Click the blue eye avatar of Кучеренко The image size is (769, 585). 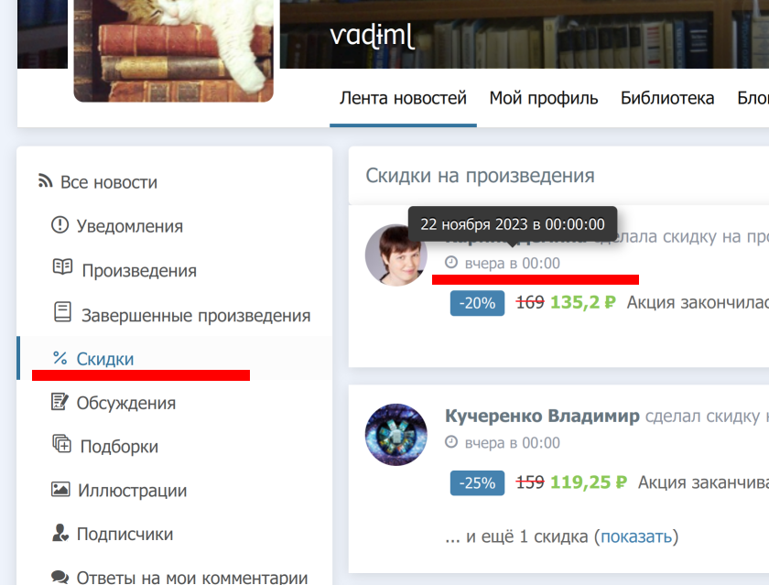(x=395, y=435)
